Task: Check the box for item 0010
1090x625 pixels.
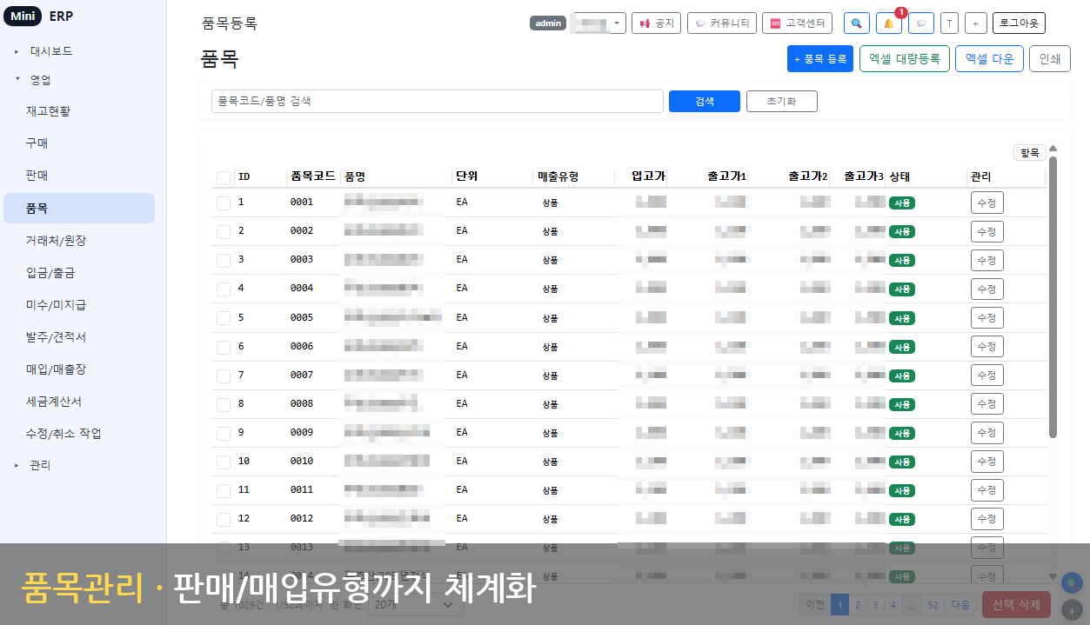Action: tap(224, 462)
